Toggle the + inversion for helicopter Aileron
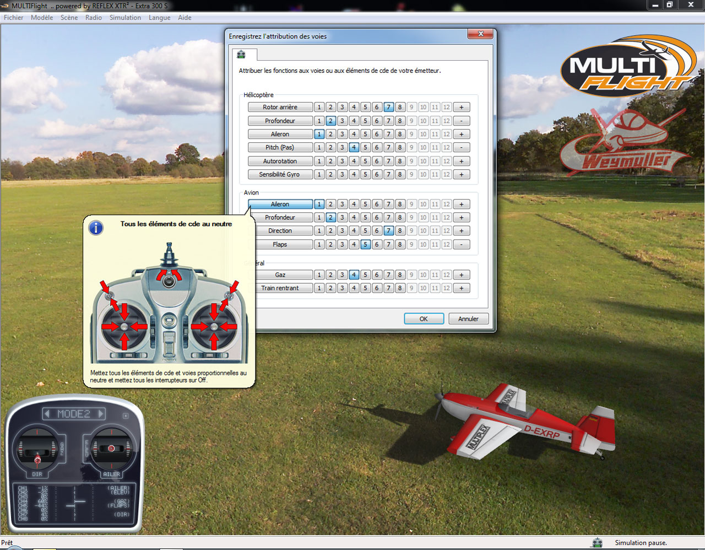 tap(462, 134)
